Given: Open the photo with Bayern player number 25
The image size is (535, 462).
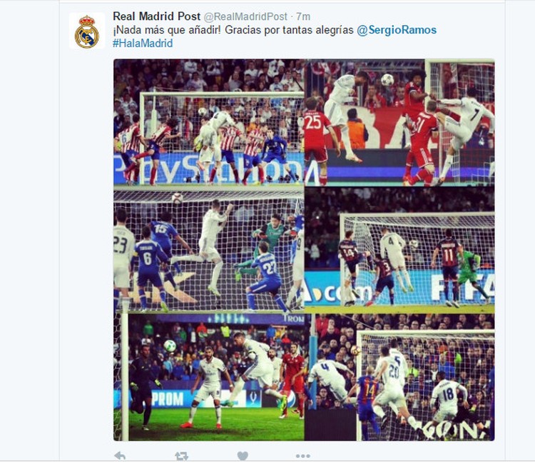Looking at the screenshot, I should click(x=399, y=122).
